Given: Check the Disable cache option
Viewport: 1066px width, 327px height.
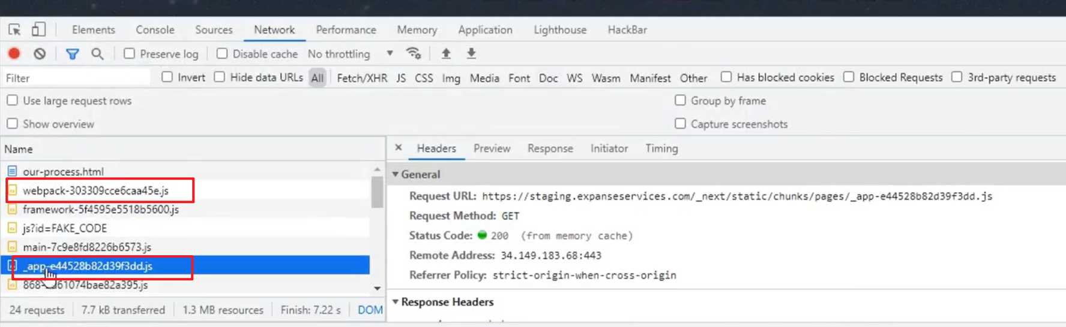Looking at the screenshot, I should click(222, 54).
